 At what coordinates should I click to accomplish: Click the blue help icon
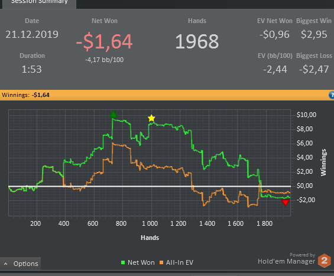point(332,95)
